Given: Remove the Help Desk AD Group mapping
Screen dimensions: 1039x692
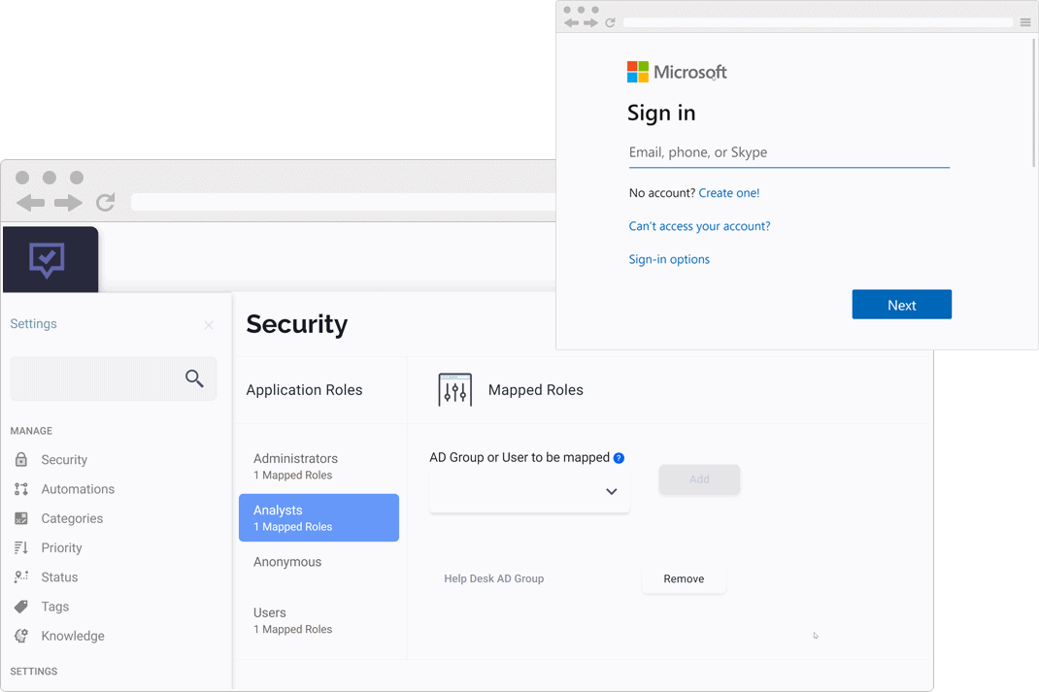Looking at the screenshot, I should point(684,578).
